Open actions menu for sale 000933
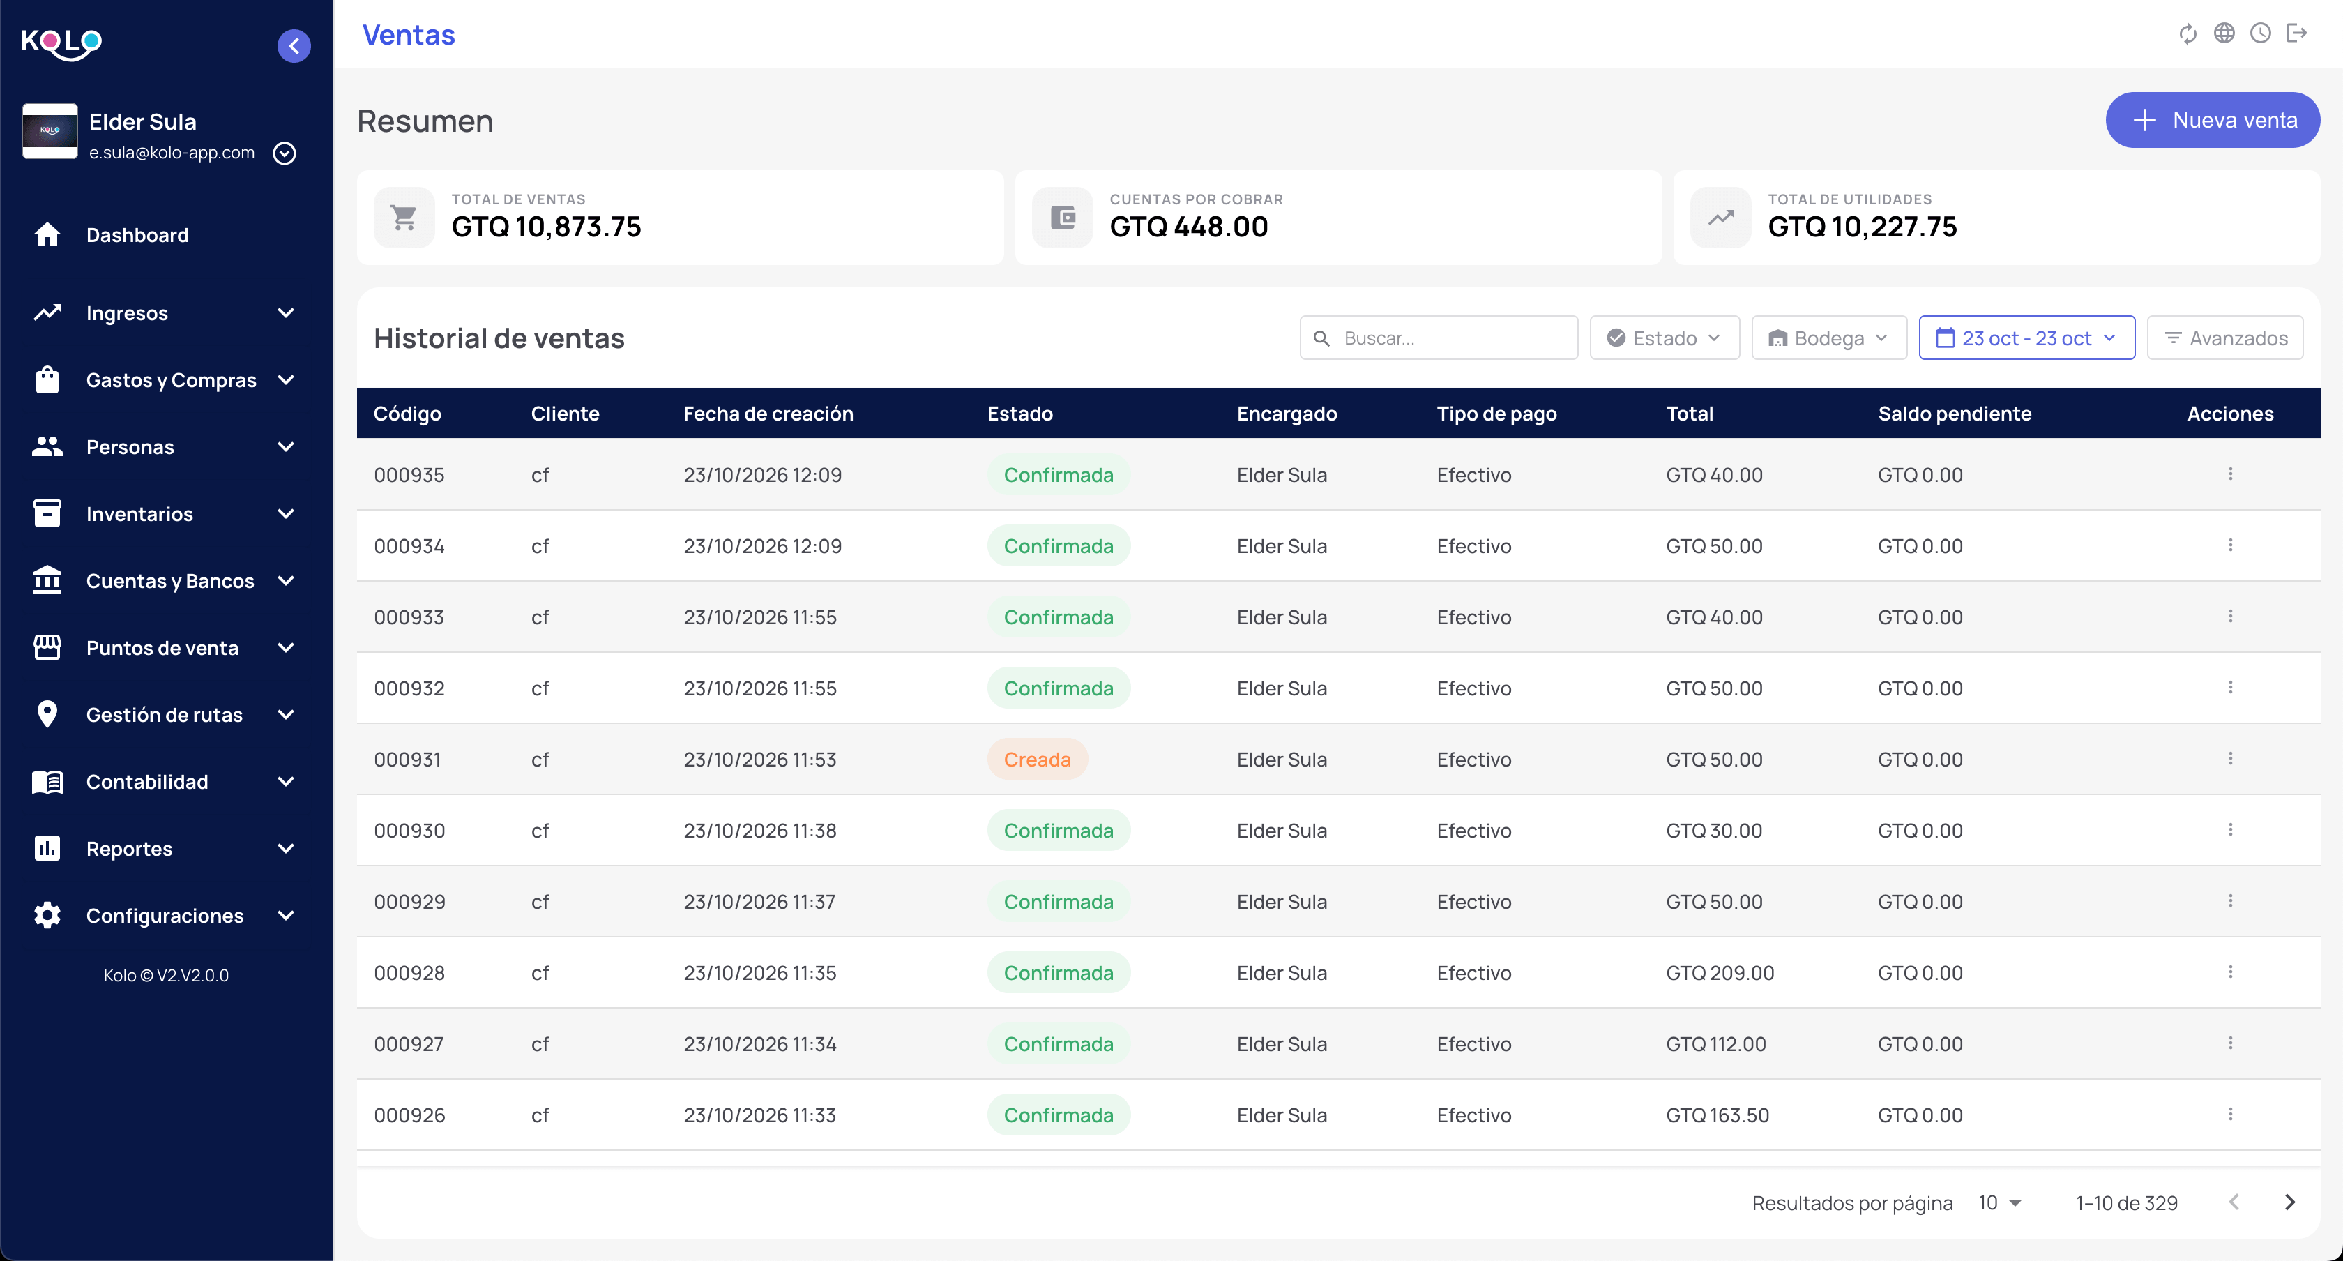Image resolution: width=2343 pixels, height=1261 pixels. pos(2230,616)
